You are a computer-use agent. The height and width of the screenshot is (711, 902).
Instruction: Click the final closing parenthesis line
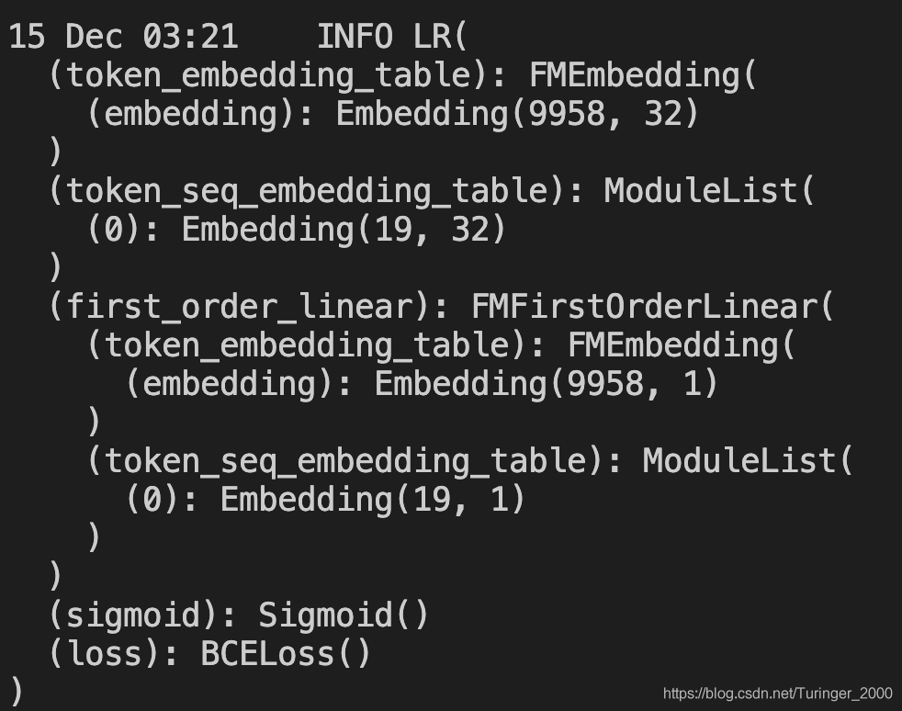17,691
